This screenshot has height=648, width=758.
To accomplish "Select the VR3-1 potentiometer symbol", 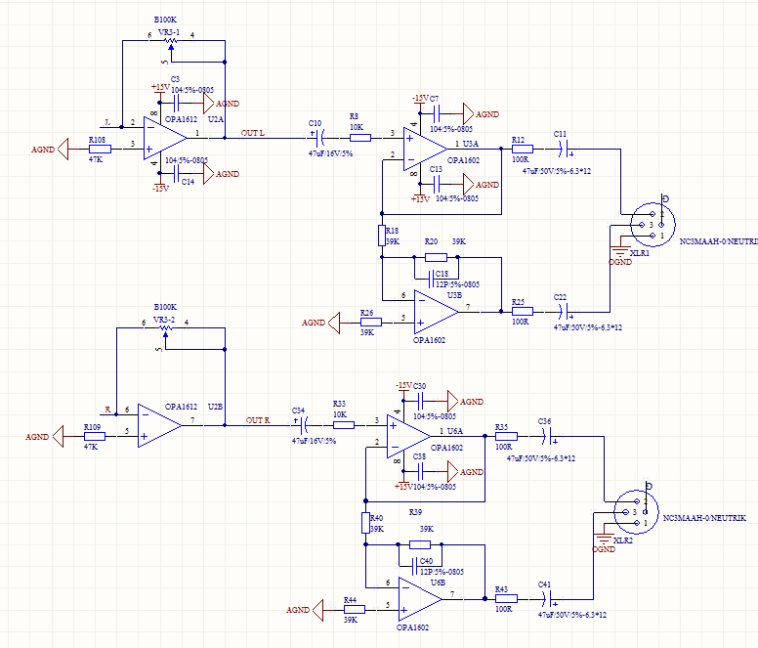I will tap(171, 43).
